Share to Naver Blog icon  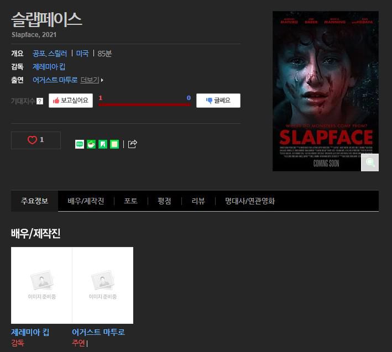pos(80,144)
